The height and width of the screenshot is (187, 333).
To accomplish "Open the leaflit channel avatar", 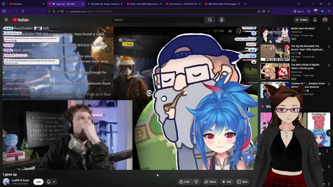I will coord(6,182).
